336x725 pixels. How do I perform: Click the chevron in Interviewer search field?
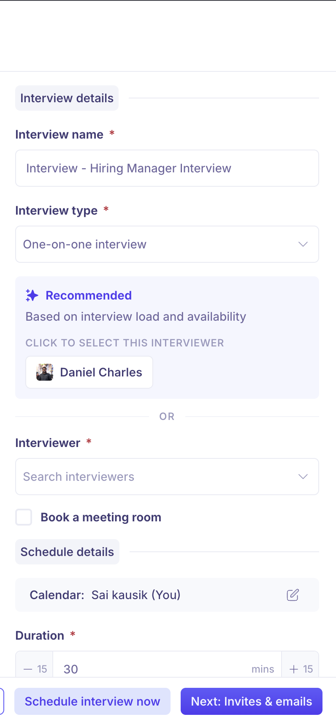pyautogui.click(x=303, y=477)
